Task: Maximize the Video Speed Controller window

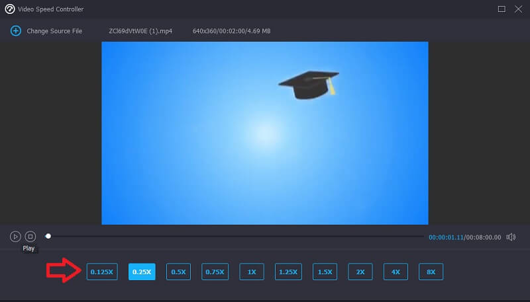Action: [x=502, y=9]
